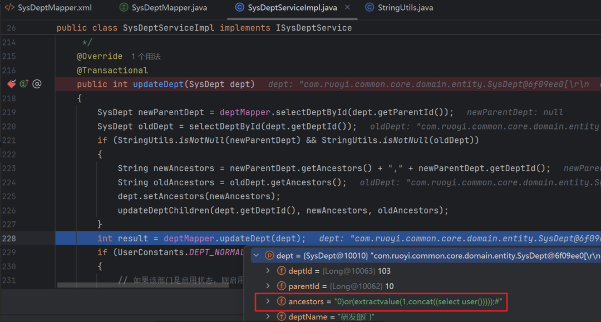Click the field icon beside deptName

tap(282, 316)
